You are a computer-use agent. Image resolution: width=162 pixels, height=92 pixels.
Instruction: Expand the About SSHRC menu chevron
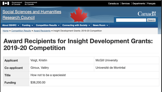[18, 25]
